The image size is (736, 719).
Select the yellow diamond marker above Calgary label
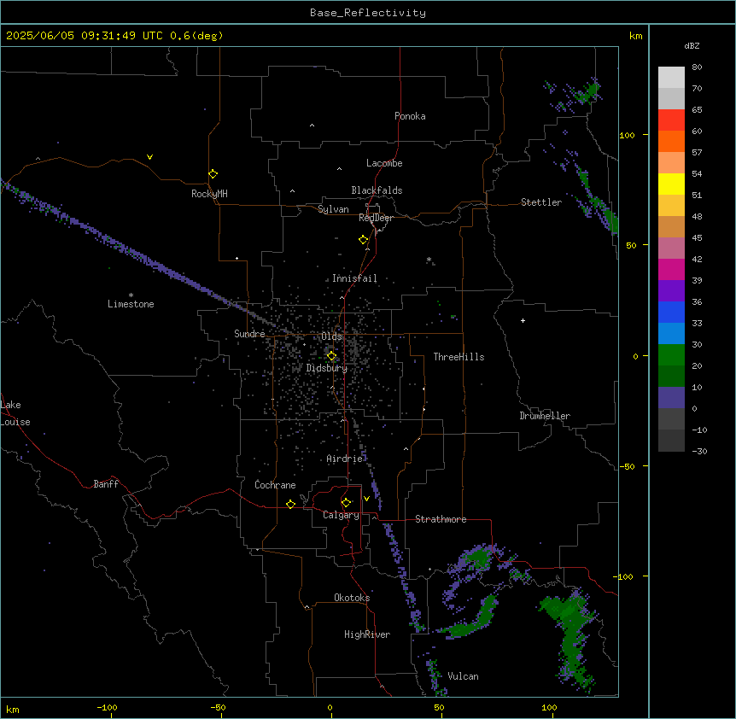[x=346, y=503]
